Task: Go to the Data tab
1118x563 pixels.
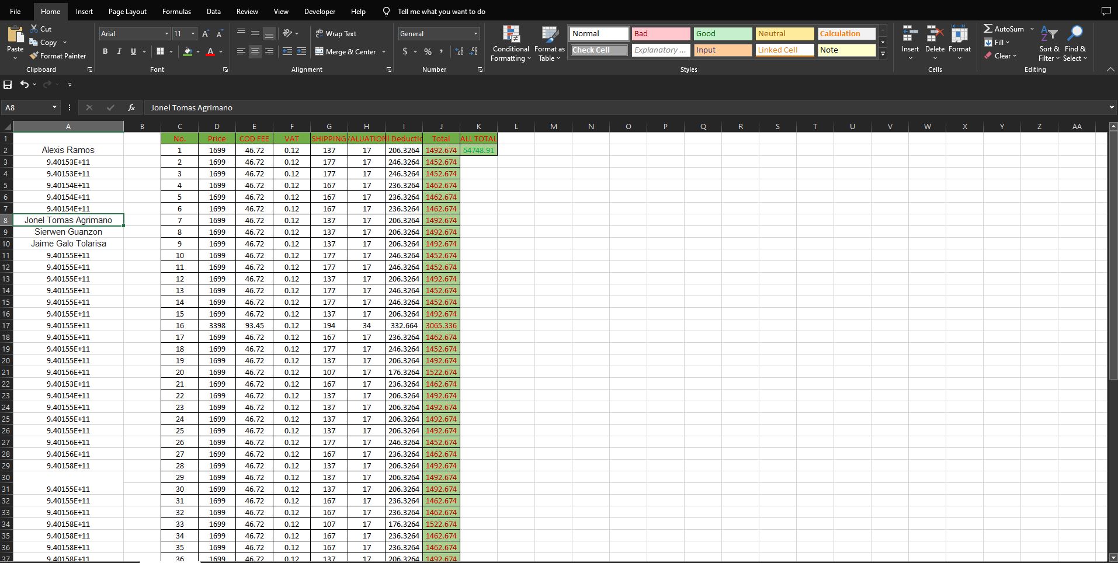Action: pyautogui.click(x=214, y=11)
